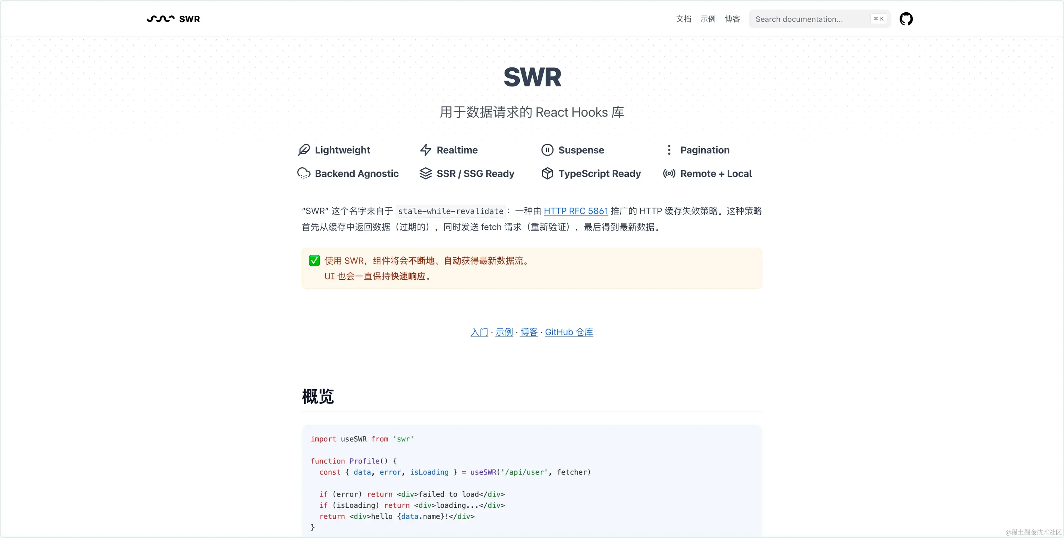Viewport: 1064px width, 538px height.
Task: Click the TypeScript Ready box icon
Action: [547, 173]
